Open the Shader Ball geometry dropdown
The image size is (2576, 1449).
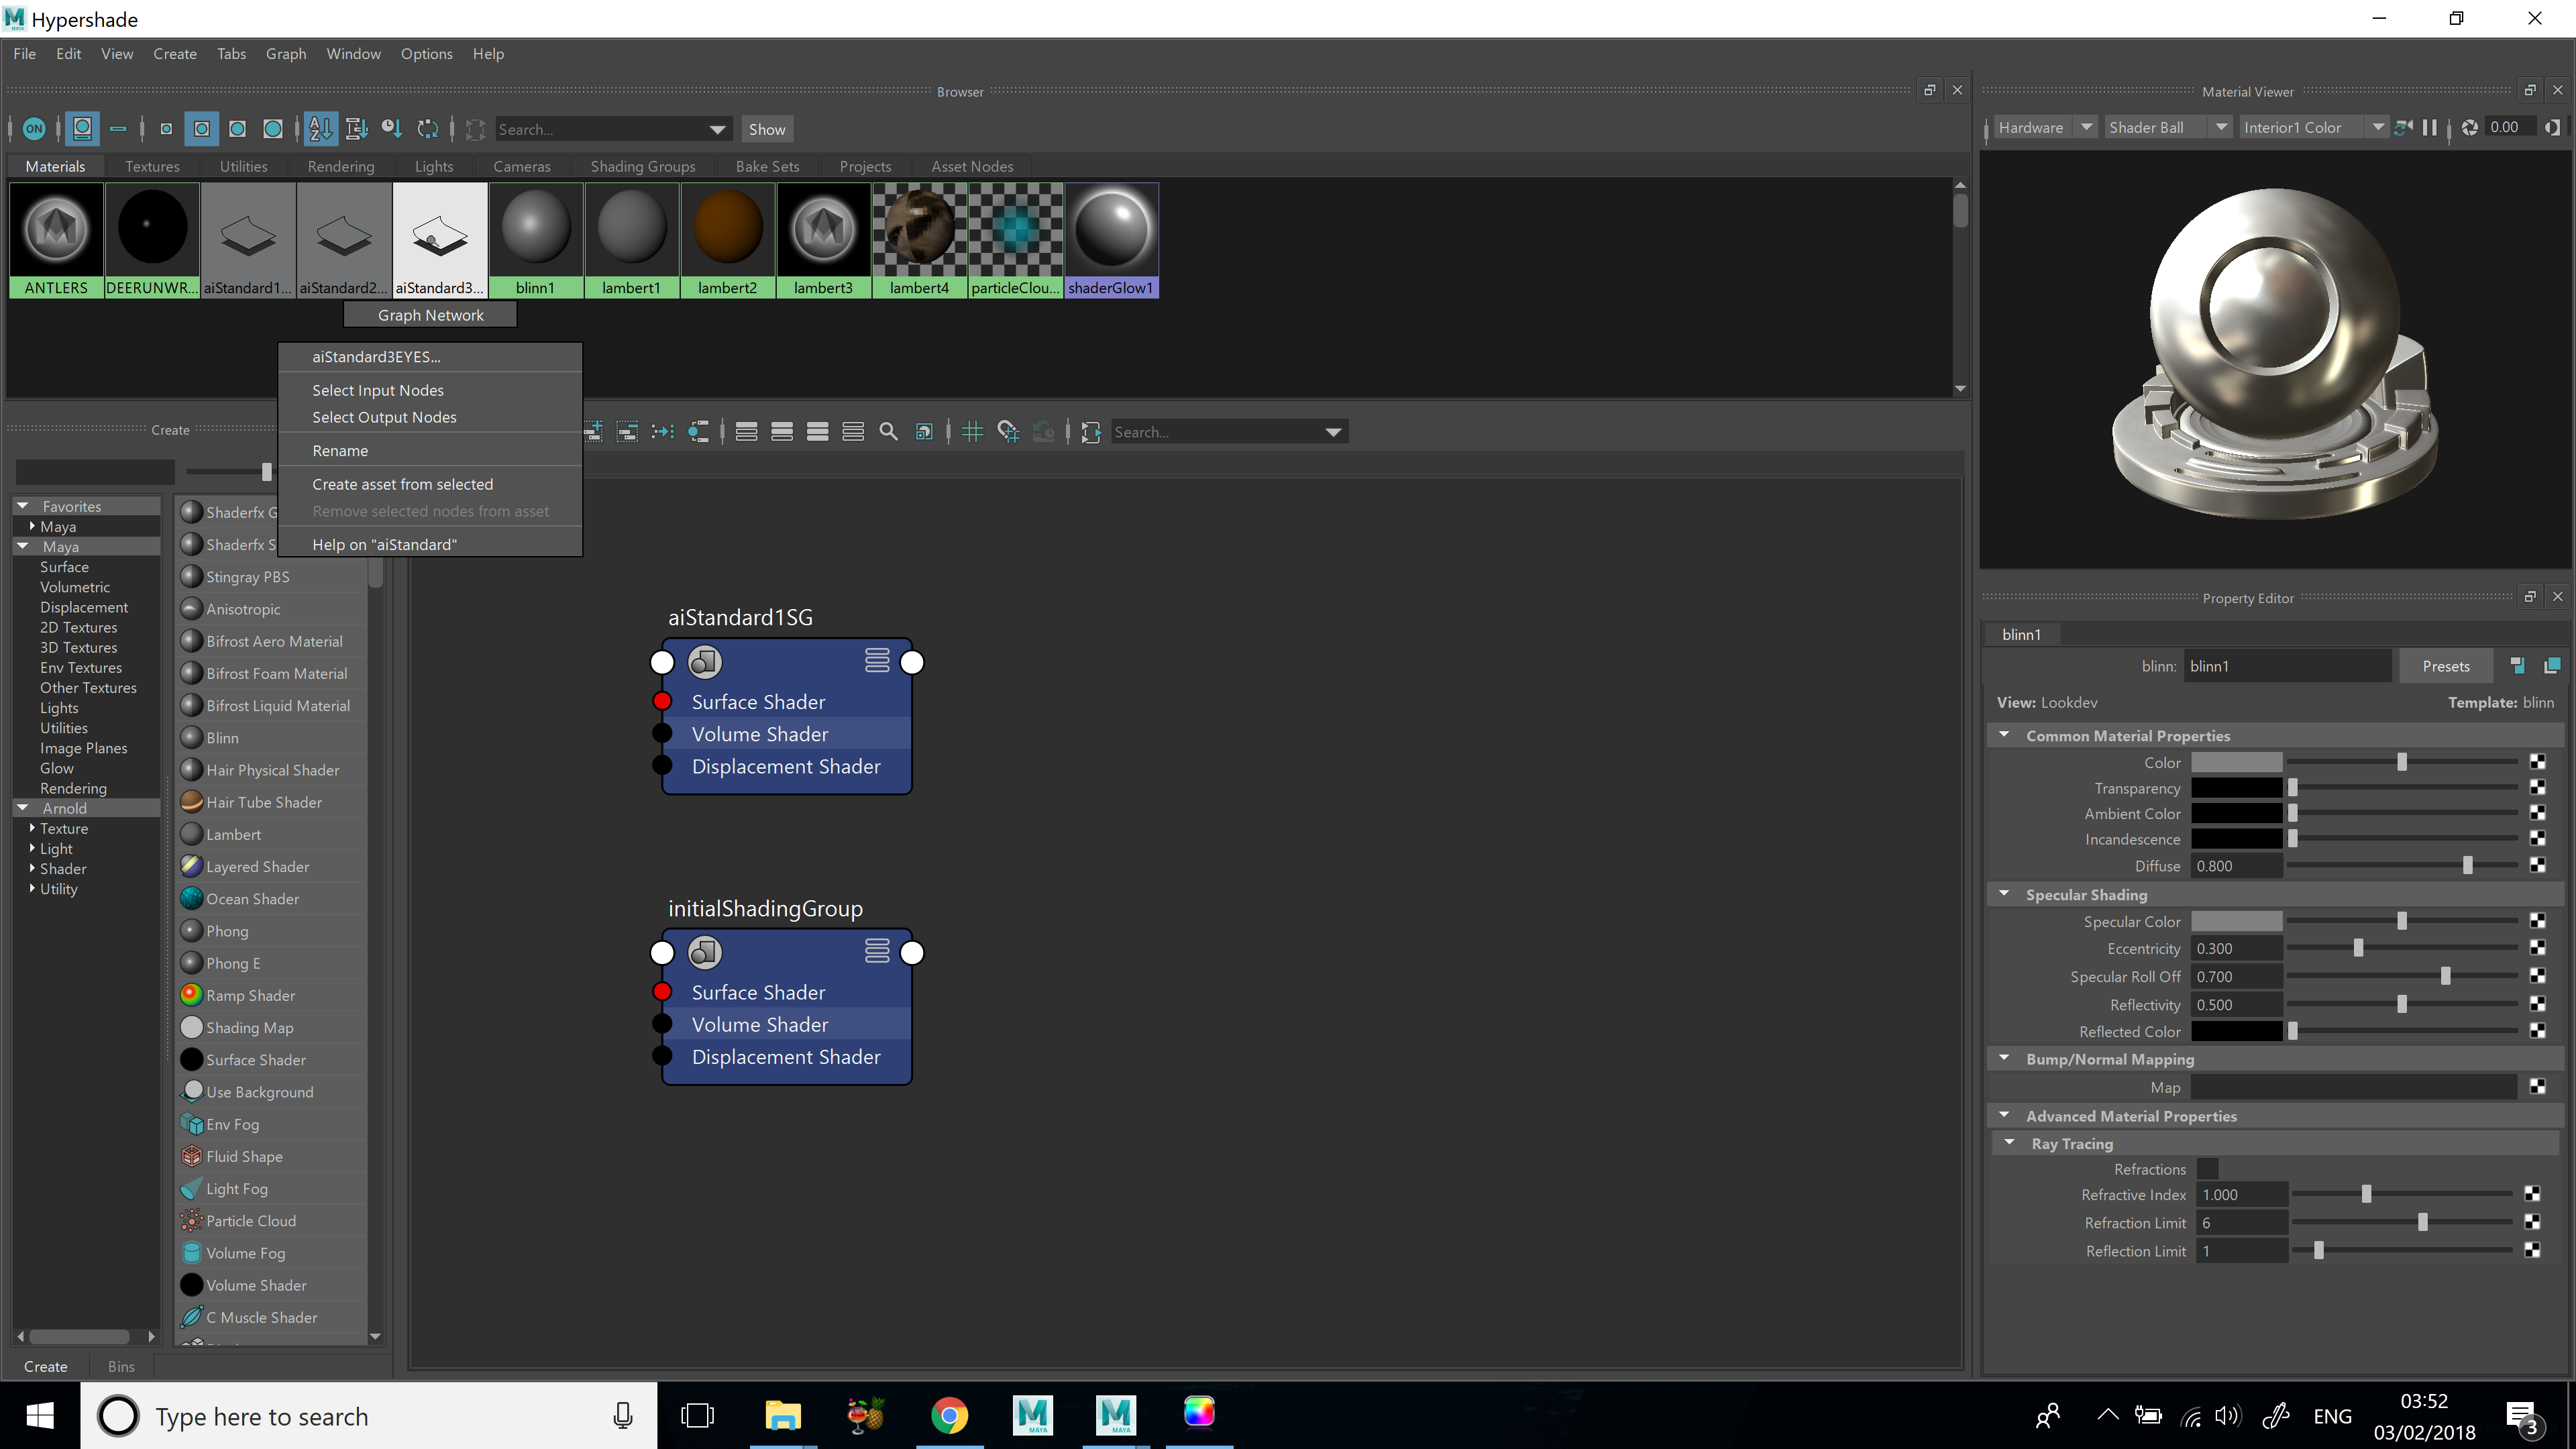2222,127
